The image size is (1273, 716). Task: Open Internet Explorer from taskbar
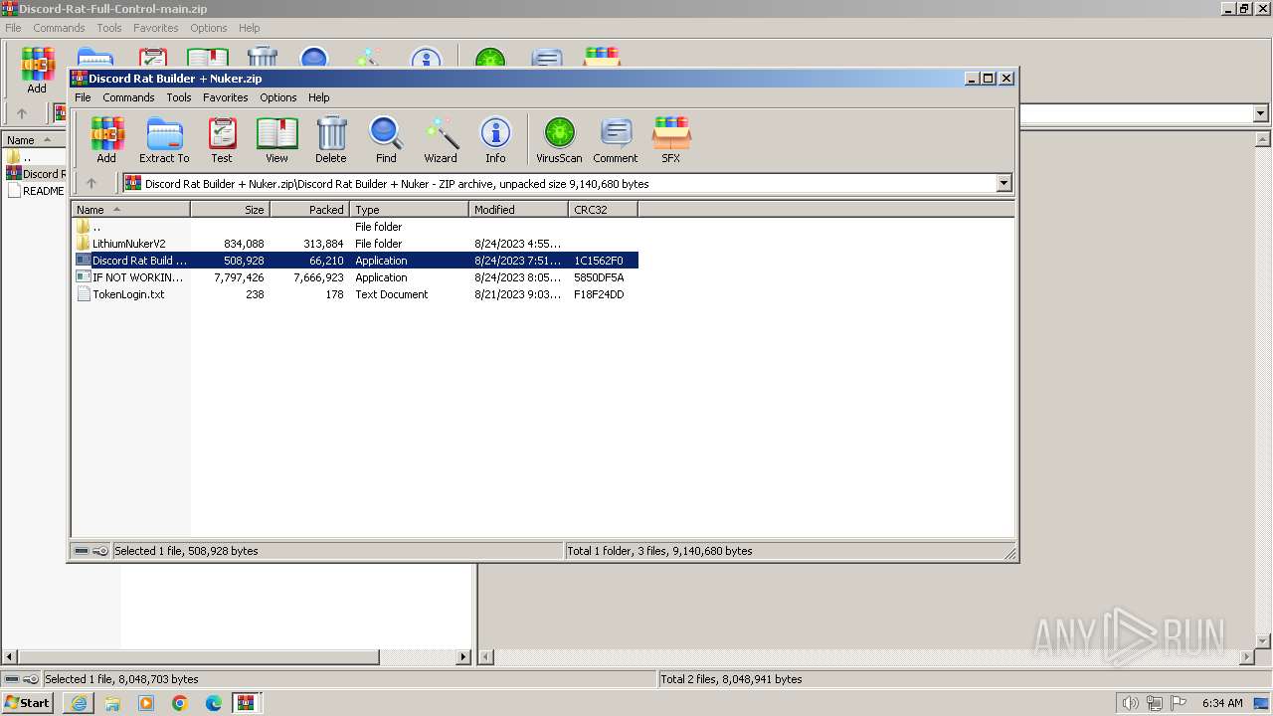click(79, 703)
